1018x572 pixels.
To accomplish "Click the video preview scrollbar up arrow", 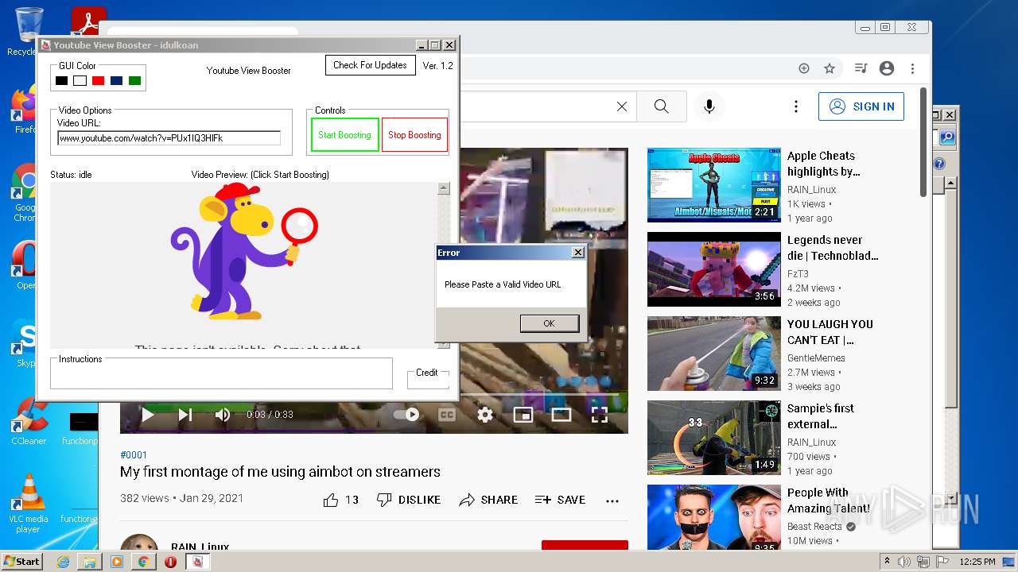I will coord(444,188).
